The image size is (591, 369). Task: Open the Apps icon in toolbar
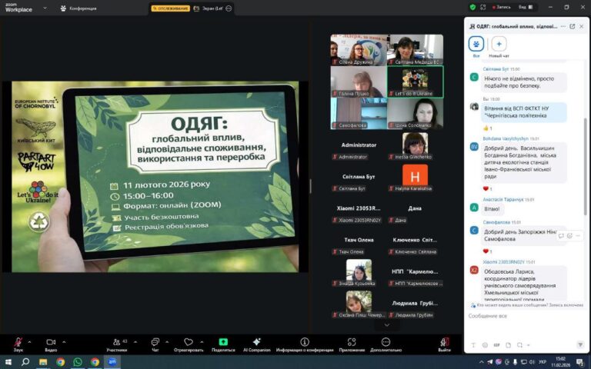pyautogui.click(x=352, y=342)
